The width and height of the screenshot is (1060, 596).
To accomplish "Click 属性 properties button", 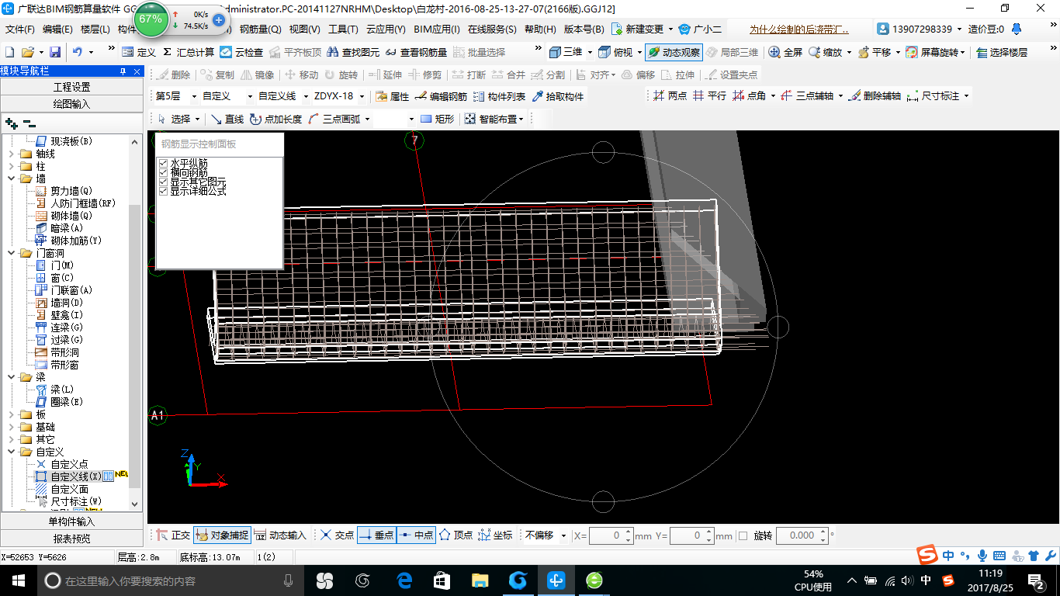I will pyautogui.click(x=392, y=96).
